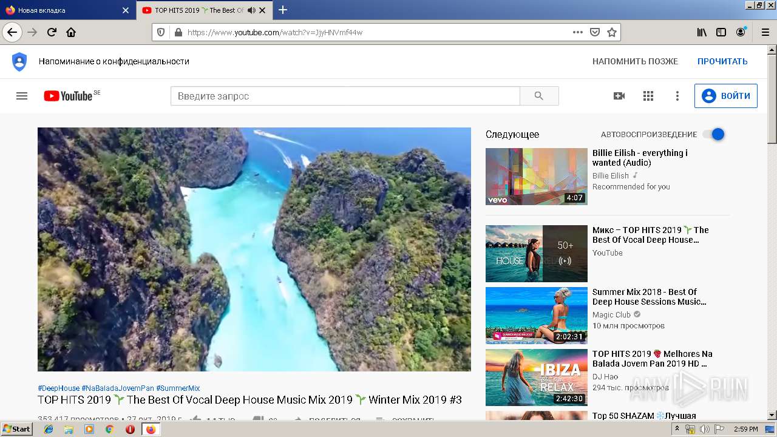Click the DJ Hao channel name
The height and width of the screenshot is (437, 777).
(605, 376)
